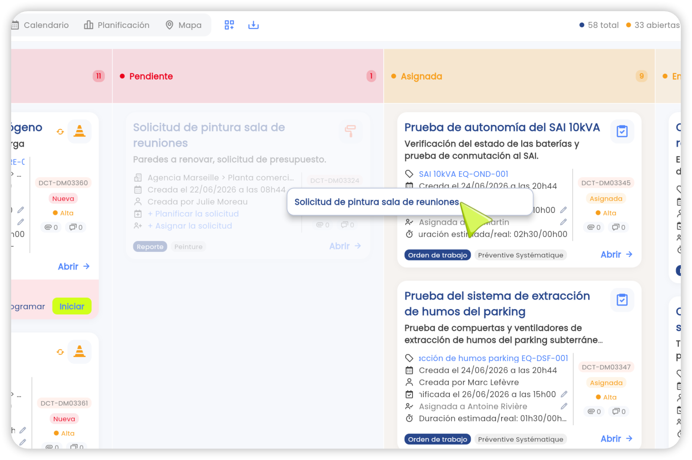This screenshot has height=460, width=692.
Task: Click traffic cone icon on DCT-DM03361 card
Action: pos(79,352)
